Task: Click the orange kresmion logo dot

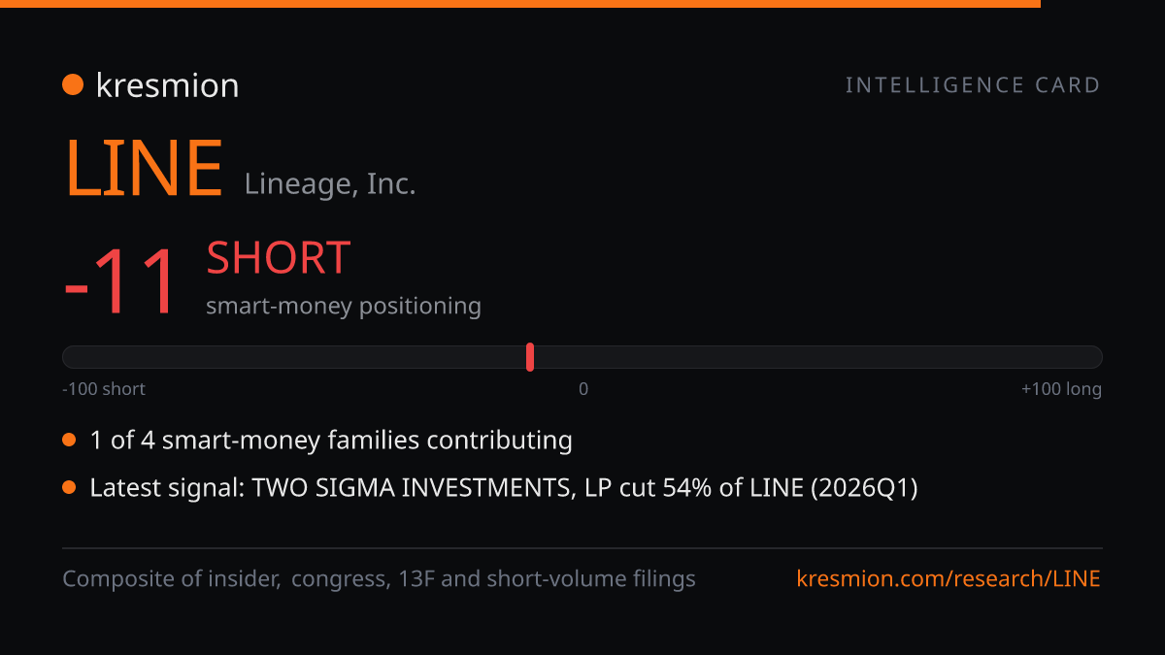Action: click(x=73, y=85)
